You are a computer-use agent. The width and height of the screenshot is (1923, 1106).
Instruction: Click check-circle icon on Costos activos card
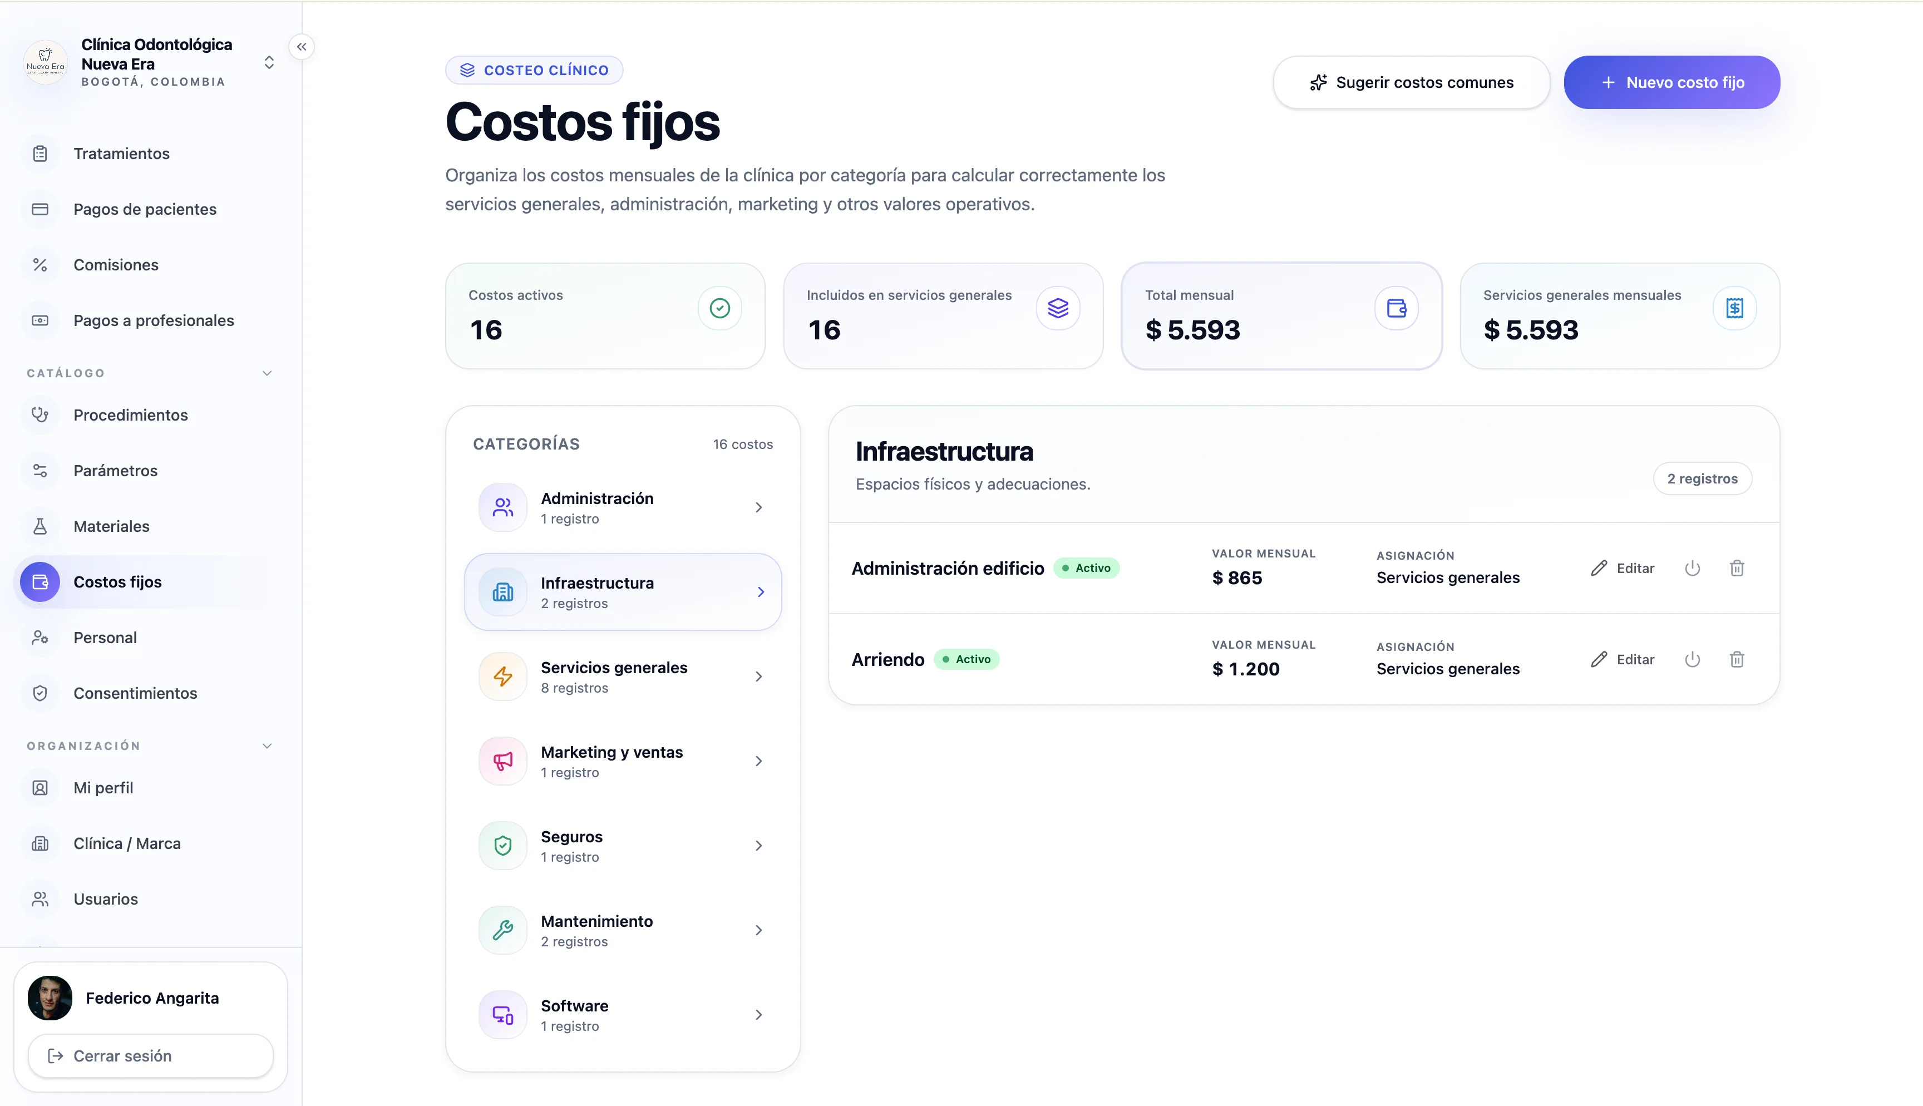(x=719, y=308)
